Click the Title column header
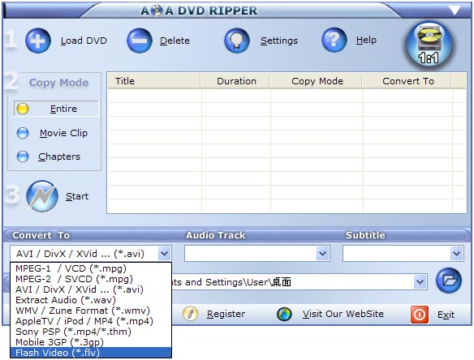This screenshot has height=360, width=474. point(154,81)
